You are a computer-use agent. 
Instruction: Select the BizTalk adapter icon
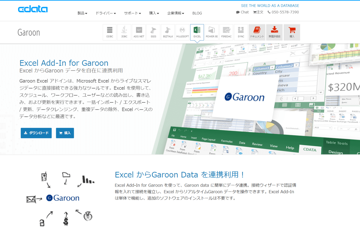[168, 32]
